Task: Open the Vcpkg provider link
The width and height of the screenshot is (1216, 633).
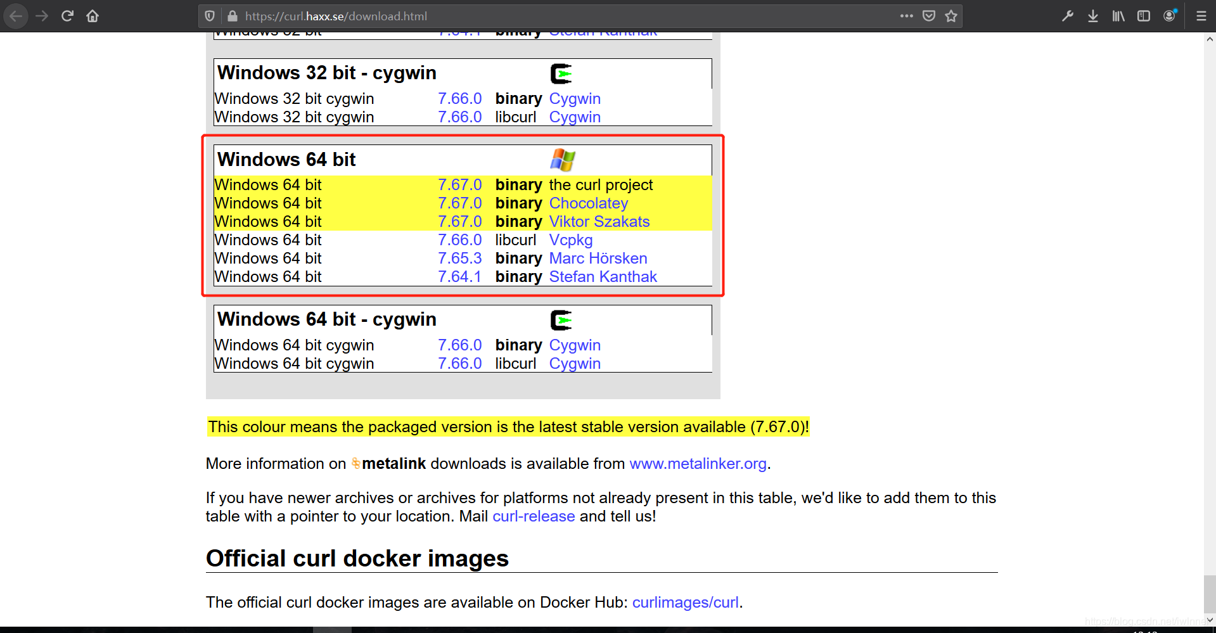Action: pos(571,240)
